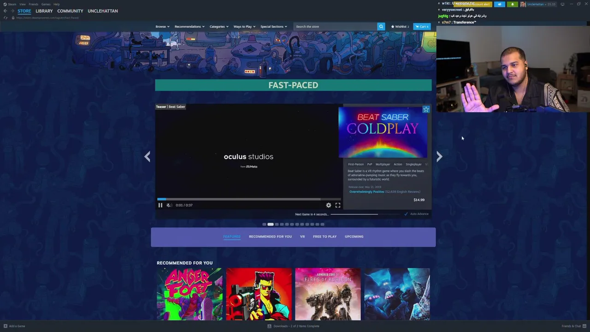Expand the Browse dropdown
Viewport: 590px width, 332px height.
pyautogui.click(x=162, y=26)
